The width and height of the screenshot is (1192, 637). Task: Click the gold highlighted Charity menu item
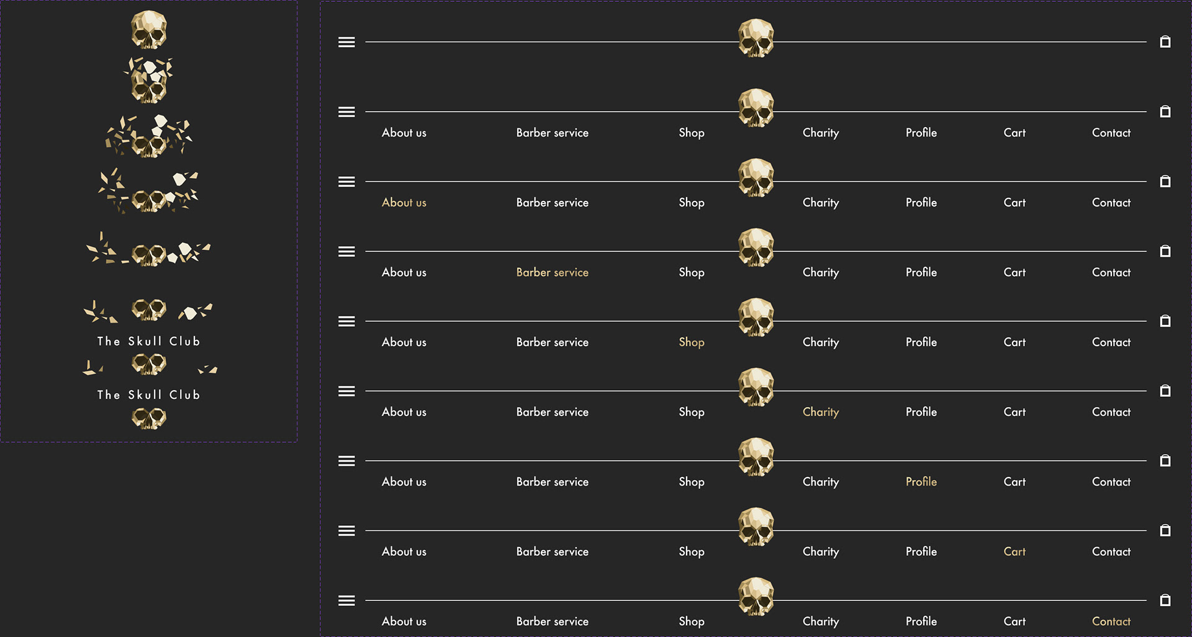pyautogui.click(x=821, y=412)
